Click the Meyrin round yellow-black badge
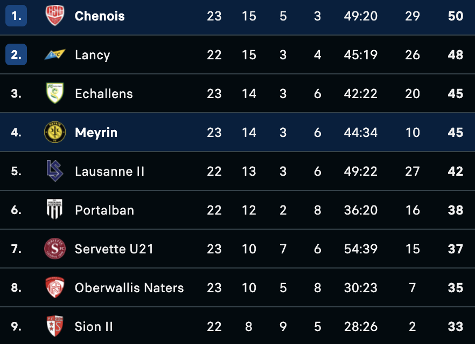The height and width of the screenshot is (344, 475). tap(54, 132)
